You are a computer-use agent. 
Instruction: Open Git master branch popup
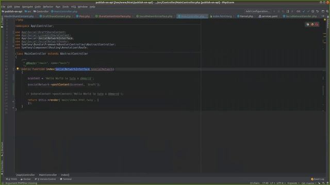pyautogui.click(x=309, y=183)
